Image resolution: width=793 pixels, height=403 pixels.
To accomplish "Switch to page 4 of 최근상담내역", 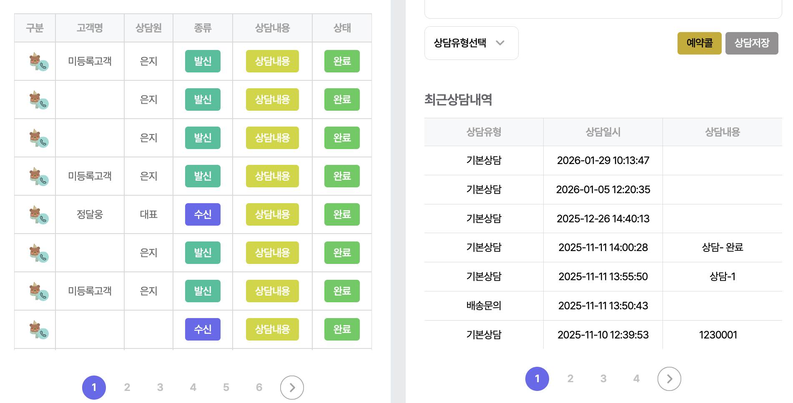I will [636, 379].
